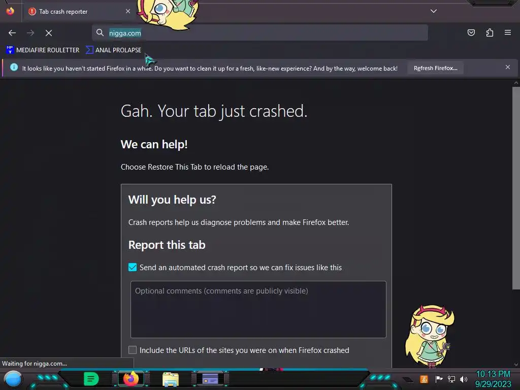Click the scrollbar down arrow

(x=516, y=365)
